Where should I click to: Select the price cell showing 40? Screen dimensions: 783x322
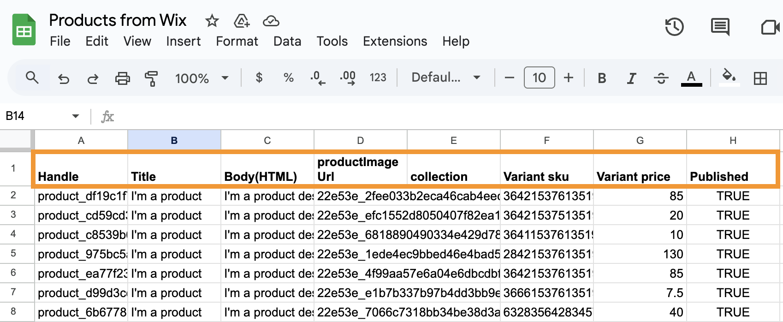(x=640, y=312)
